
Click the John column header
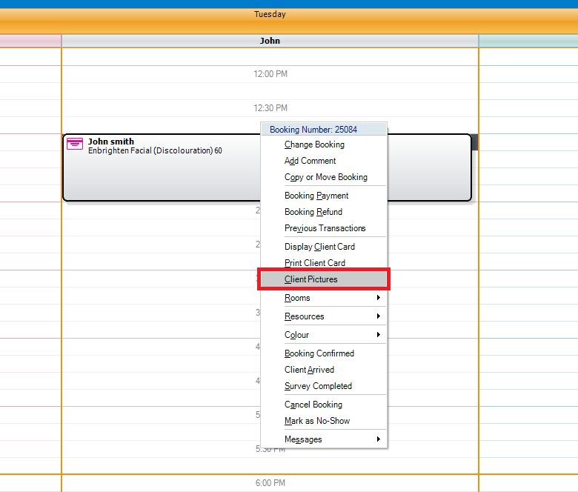click(270, 41)
